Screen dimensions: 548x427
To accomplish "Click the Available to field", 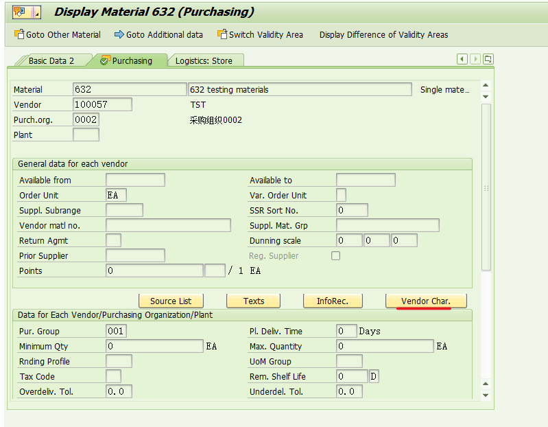I will 366,180.
